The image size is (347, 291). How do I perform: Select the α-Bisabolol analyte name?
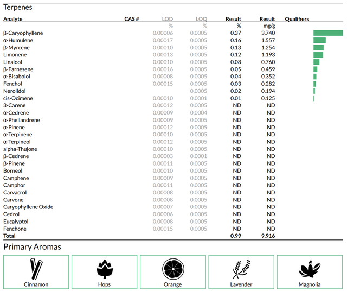pos(17,77)
